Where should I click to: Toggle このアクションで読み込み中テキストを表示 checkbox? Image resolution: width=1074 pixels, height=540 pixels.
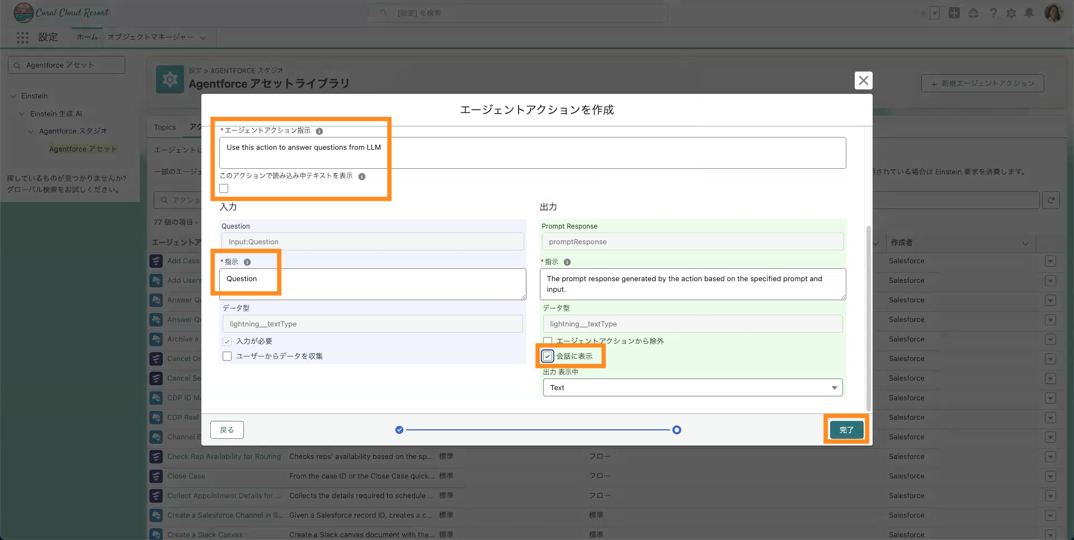224,188
